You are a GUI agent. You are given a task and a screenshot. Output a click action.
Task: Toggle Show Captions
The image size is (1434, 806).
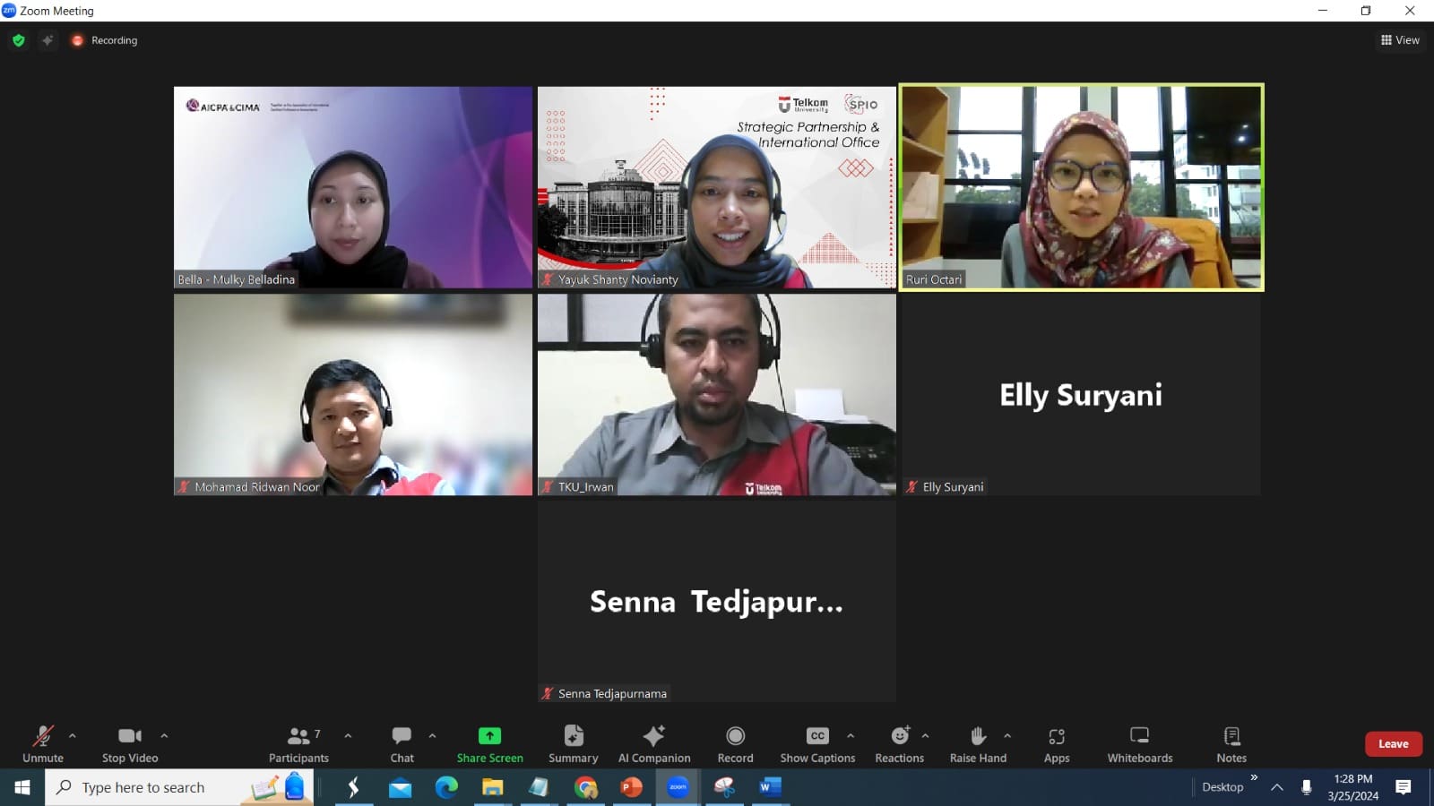[817, 744]
